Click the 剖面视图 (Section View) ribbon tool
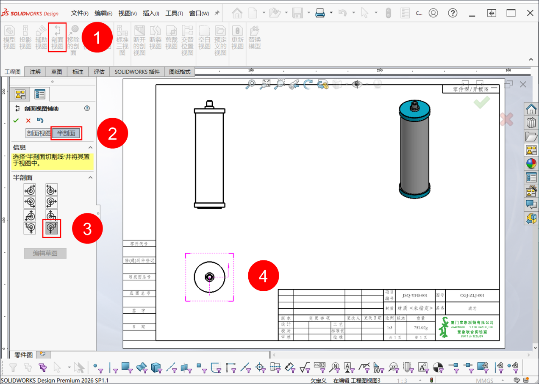 point(57,37)
